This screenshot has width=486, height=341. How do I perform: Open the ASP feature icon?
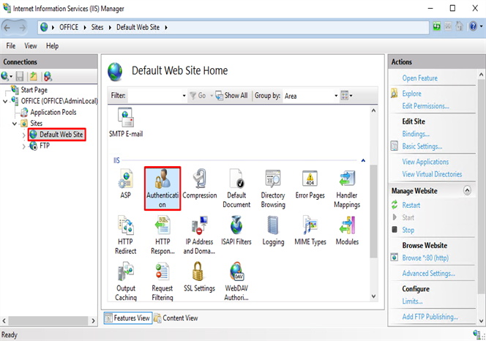pyautogui.click(x=126, y=184)
